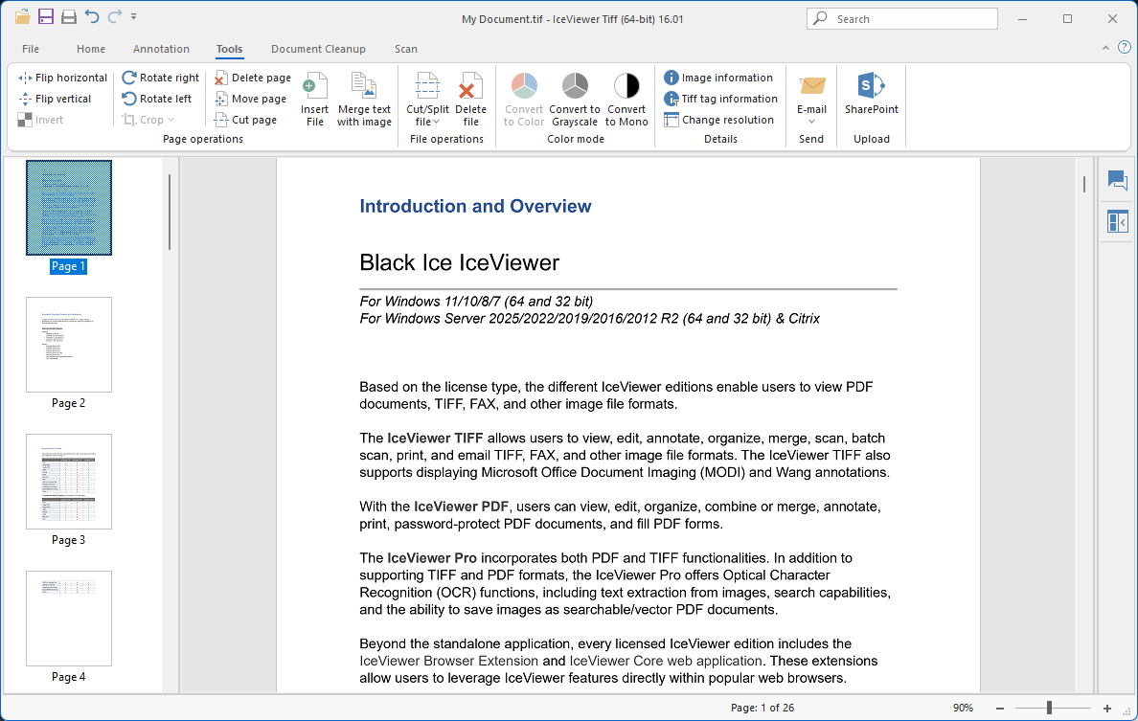Viewport: 1138px width, 721px height.
Task: Open the Insert File tool
Action: pyautogui.click(x=314, y=100)
